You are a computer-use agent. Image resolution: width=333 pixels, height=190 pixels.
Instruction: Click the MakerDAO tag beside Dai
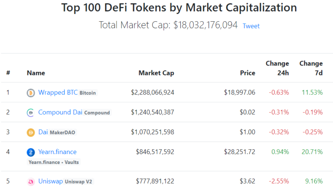[63, 132]
